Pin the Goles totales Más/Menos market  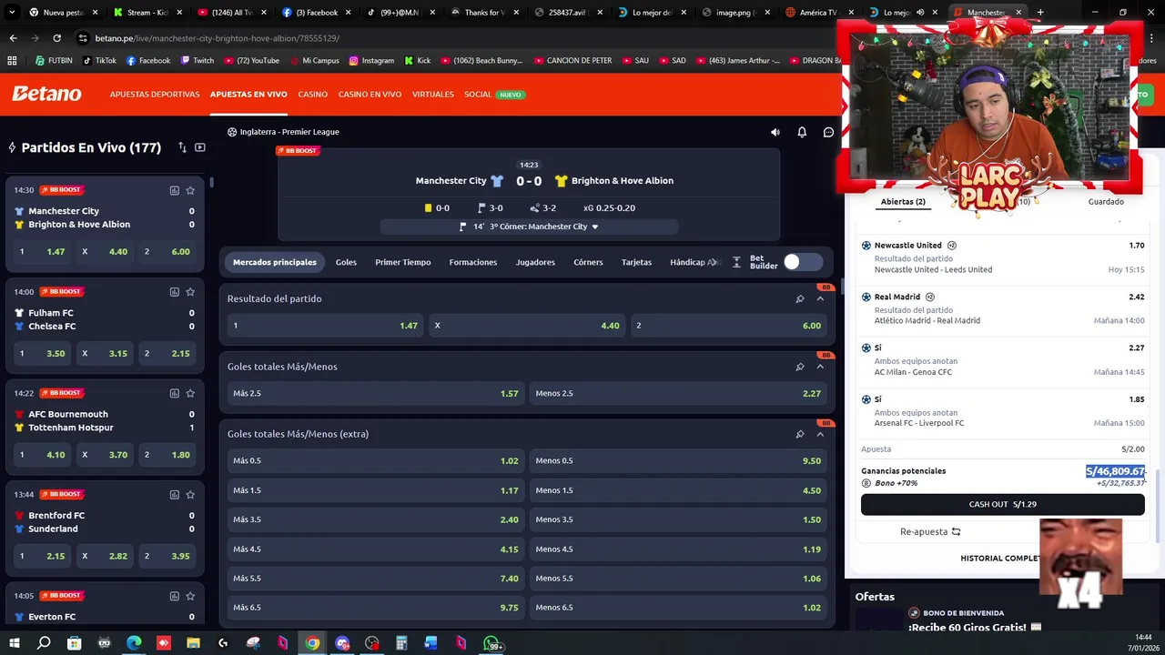800,367
